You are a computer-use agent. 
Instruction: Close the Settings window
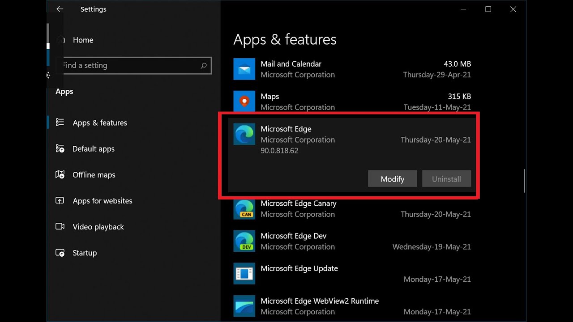(513, 9)
